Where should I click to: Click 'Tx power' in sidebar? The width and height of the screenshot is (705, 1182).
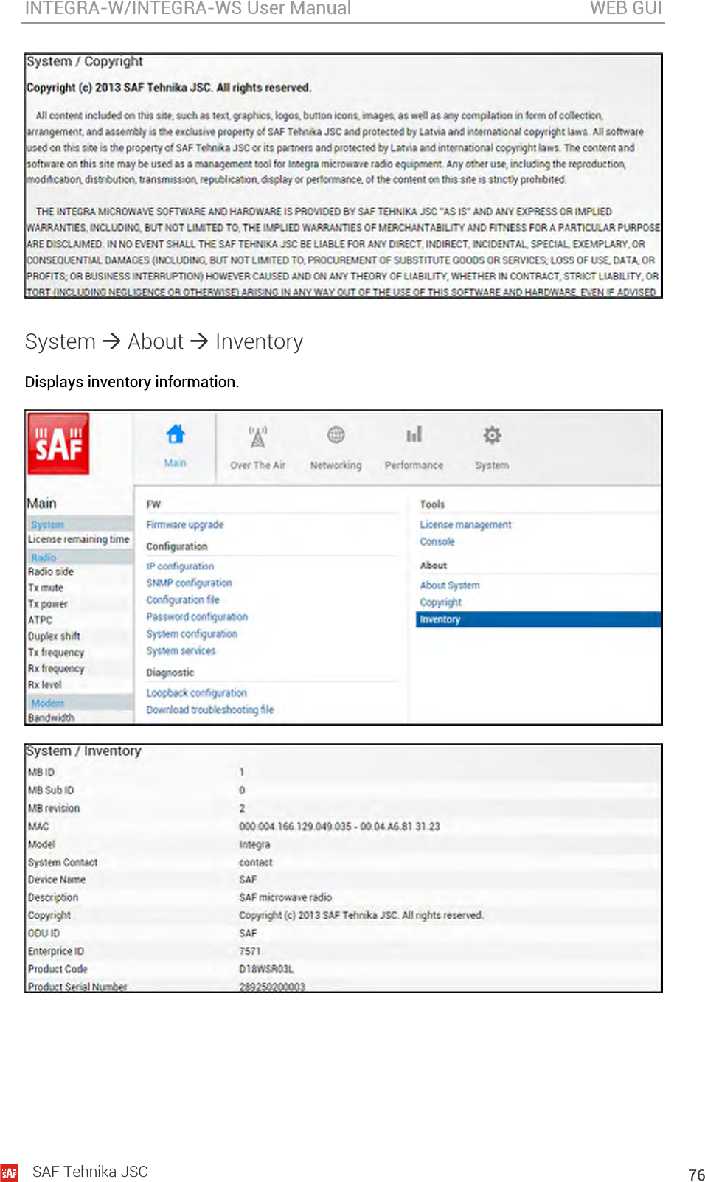click(x=47, y=604)
